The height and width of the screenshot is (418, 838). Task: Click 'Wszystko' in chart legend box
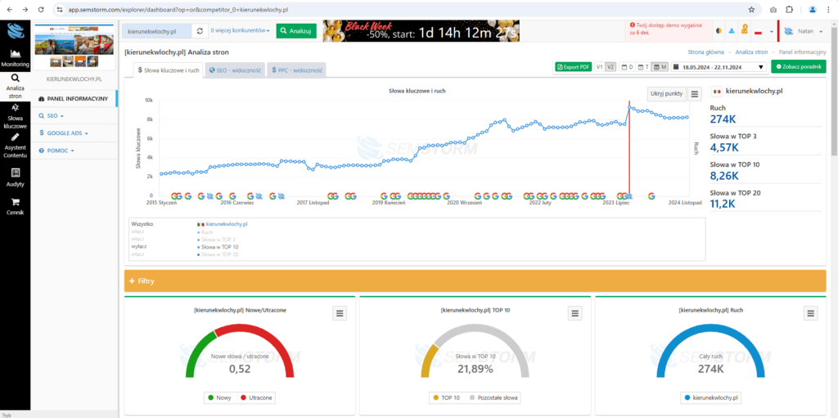click(x=142, y=224)
